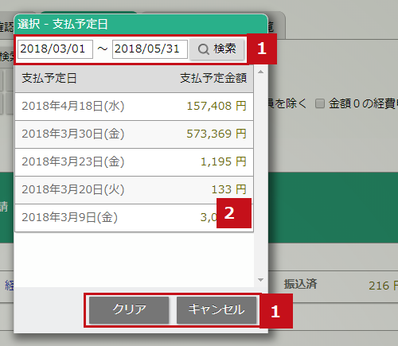Click the scrollbar up arrow
Screen dimensions: 398x346
pyautogui.click(x=260, y=72)
